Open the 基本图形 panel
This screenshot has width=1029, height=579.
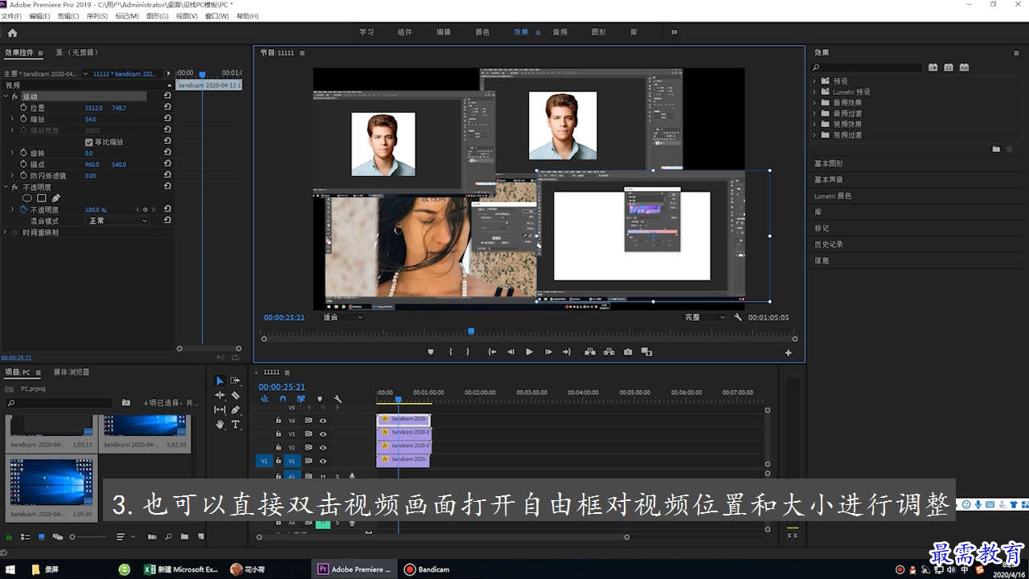tap(829, 164)
